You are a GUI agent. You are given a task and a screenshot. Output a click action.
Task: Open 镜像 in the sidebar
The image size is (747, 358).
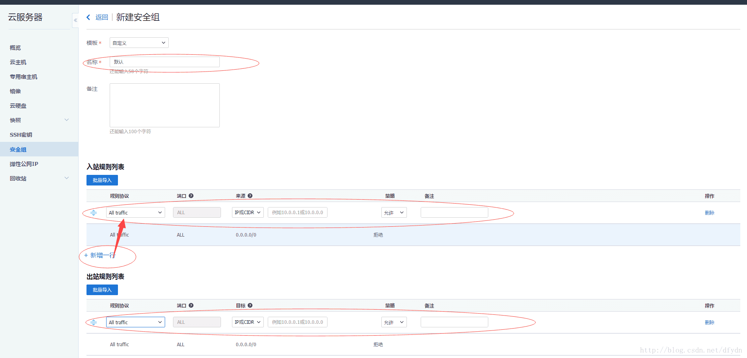click(x=15, y=91)
